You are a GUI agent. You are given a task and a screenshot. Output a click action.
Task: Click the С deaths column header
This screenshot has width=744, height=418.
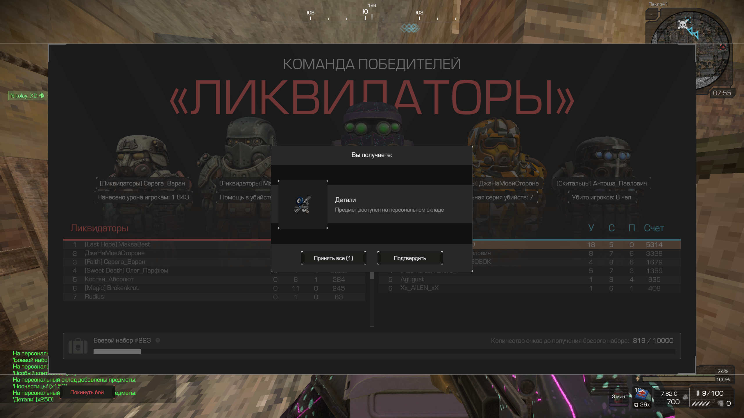click(611, 228)
